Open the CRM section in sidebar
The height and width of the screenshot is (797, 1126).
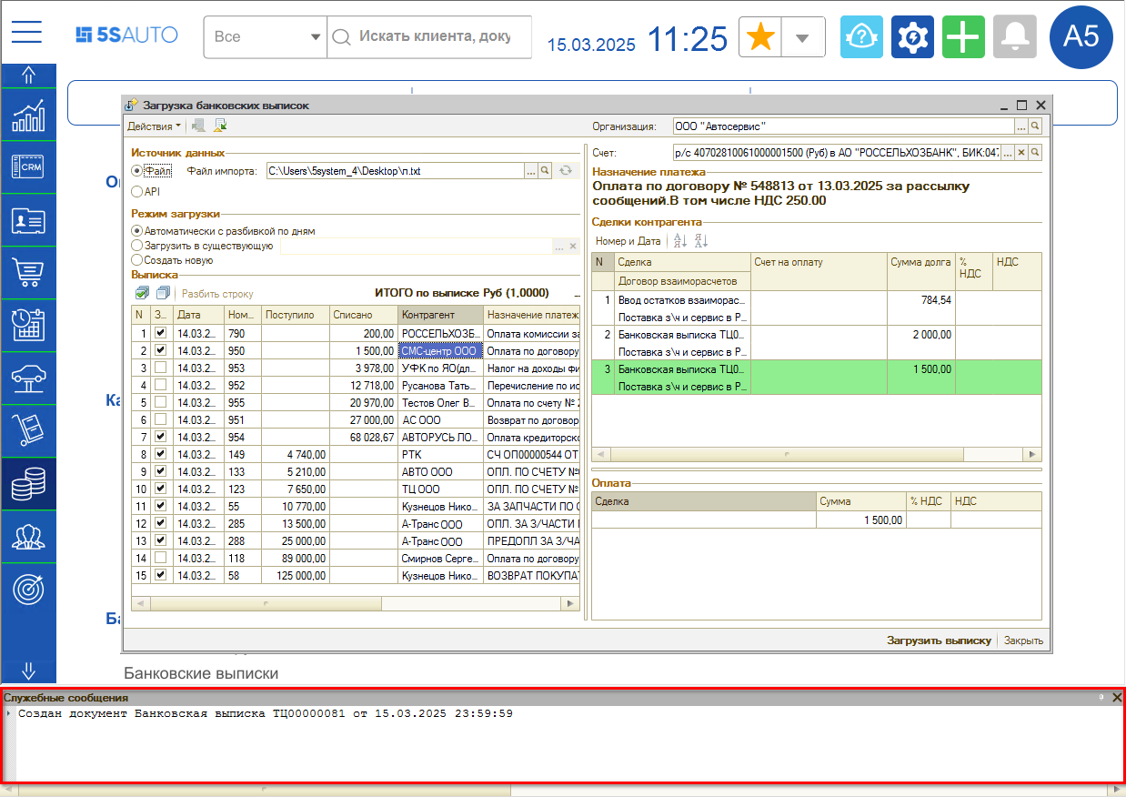(x=28, y=166)
